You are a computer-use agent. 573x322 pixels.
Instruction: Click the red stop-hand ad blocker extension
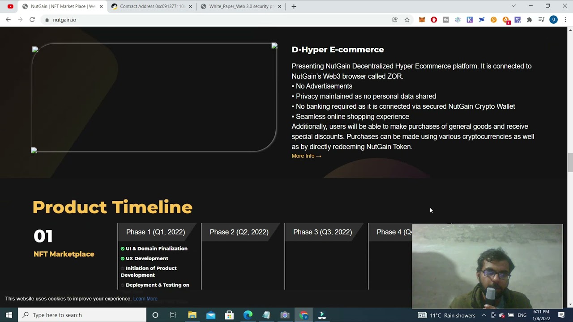[434, 20]
